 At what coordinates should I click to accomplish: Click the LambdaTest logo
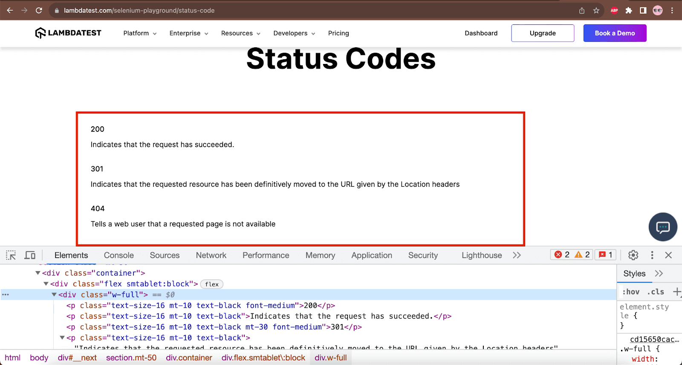pyautogui.click(x=68, y=33)
